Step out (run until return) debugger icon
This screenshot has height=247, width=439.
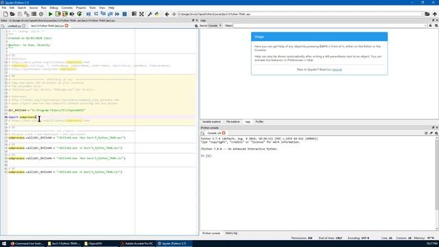point(110,14)
